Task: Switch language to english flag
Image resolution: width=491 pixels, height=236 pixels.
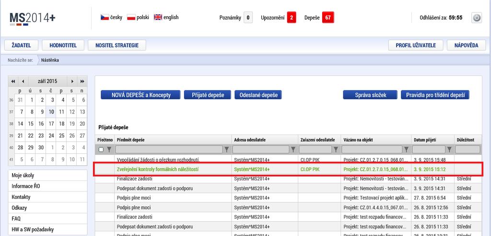Action: point(158,17)
